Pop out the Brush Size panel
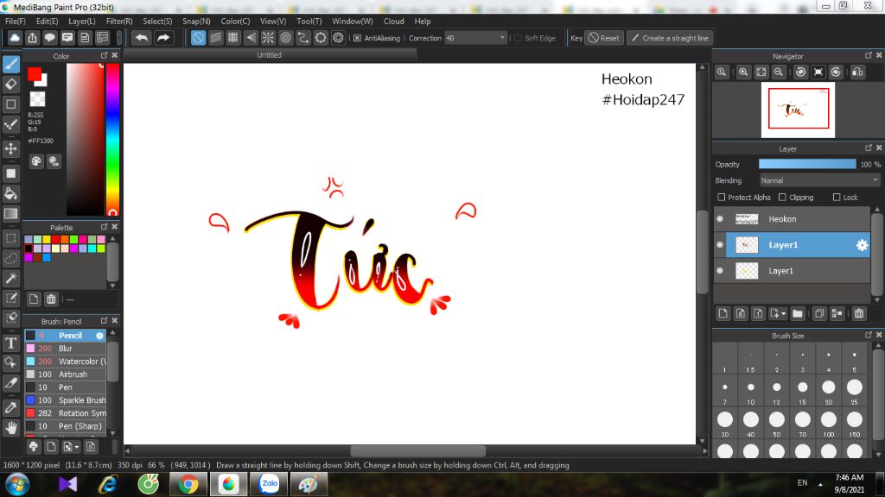The height and width of the screenshot is (497, 885). [868, 335]
